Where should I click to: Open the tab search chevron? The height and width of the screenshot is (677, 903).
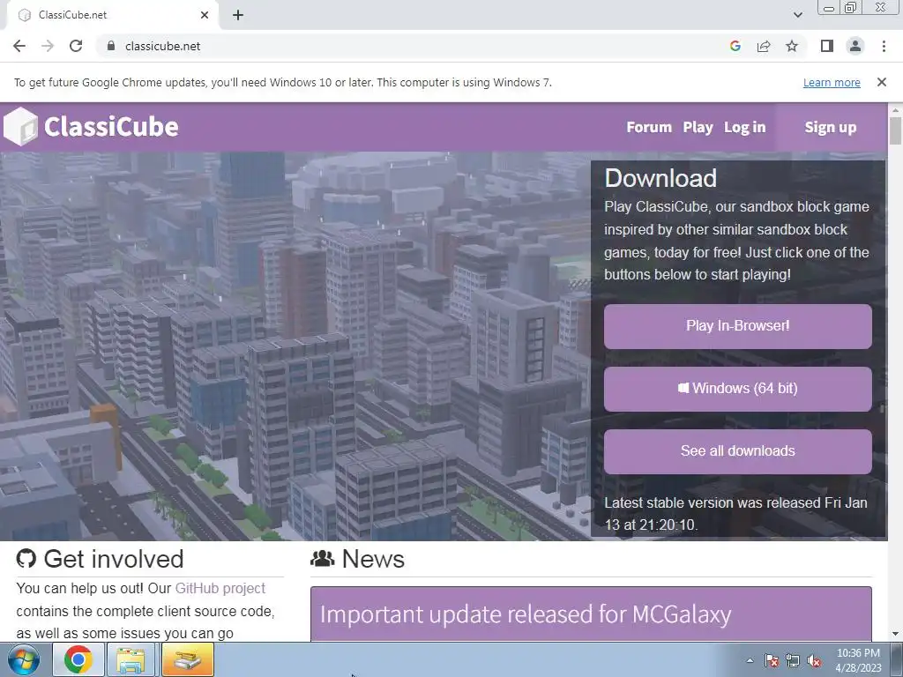point(797,15)
